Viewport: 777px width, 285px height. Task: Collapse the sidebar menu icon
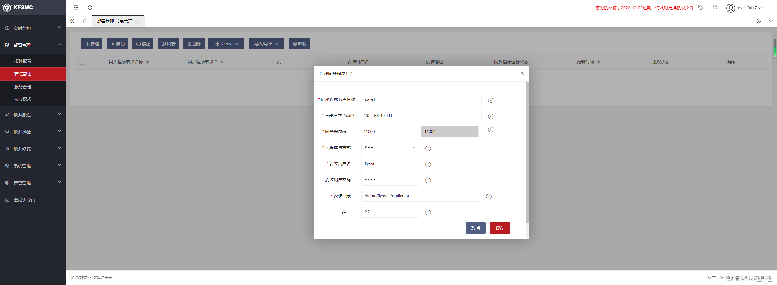click(x=76, y=8)
